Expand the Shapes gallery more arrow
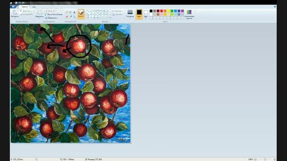The height and width of the screenshot is (161, 287). pos(110,17)
